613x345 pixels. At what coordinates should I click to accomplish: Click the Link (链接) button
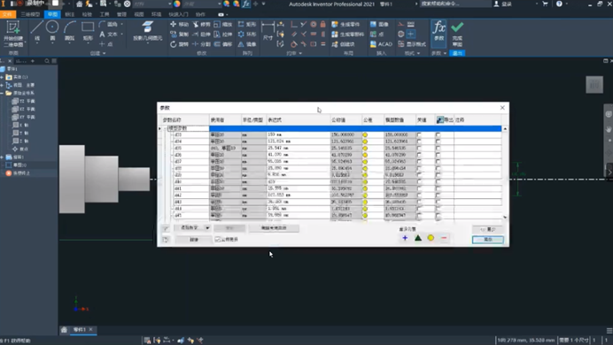[x=194, y=239]
